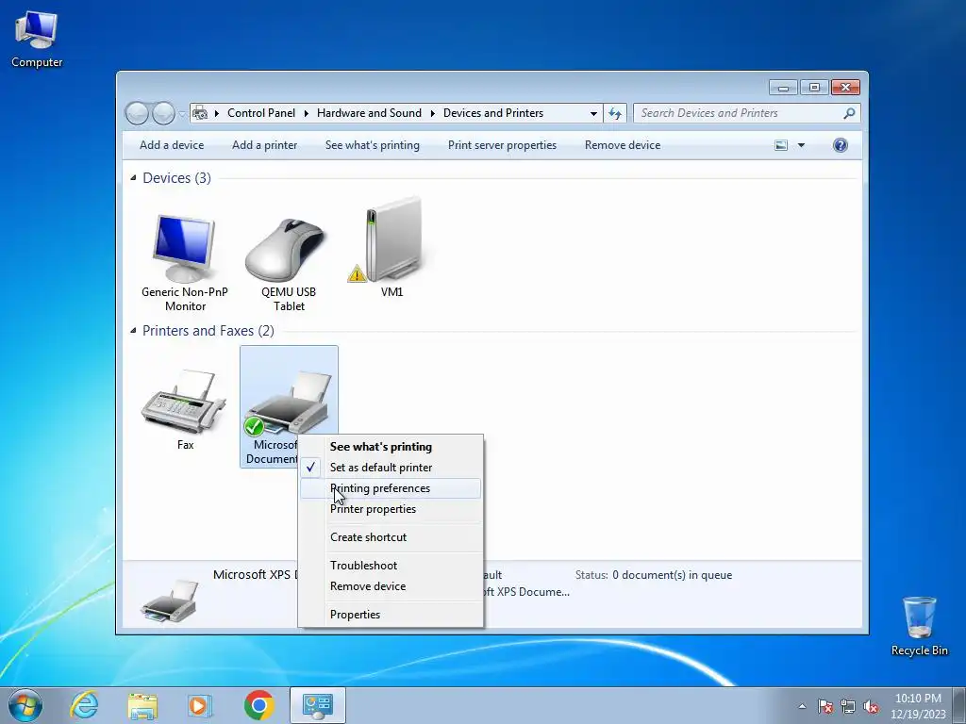Expand the arrow after Hardware and Sound breadcrumb
Viewport: 966px width, 724px height.
point(432,113)
